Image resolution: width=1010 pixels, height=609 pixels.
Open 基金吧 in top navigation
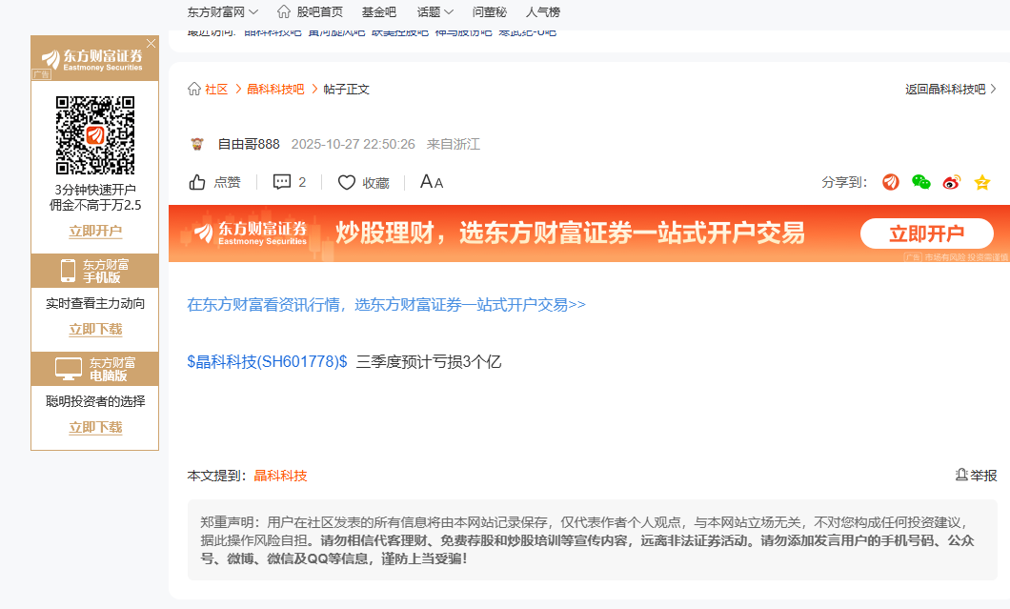379,11
